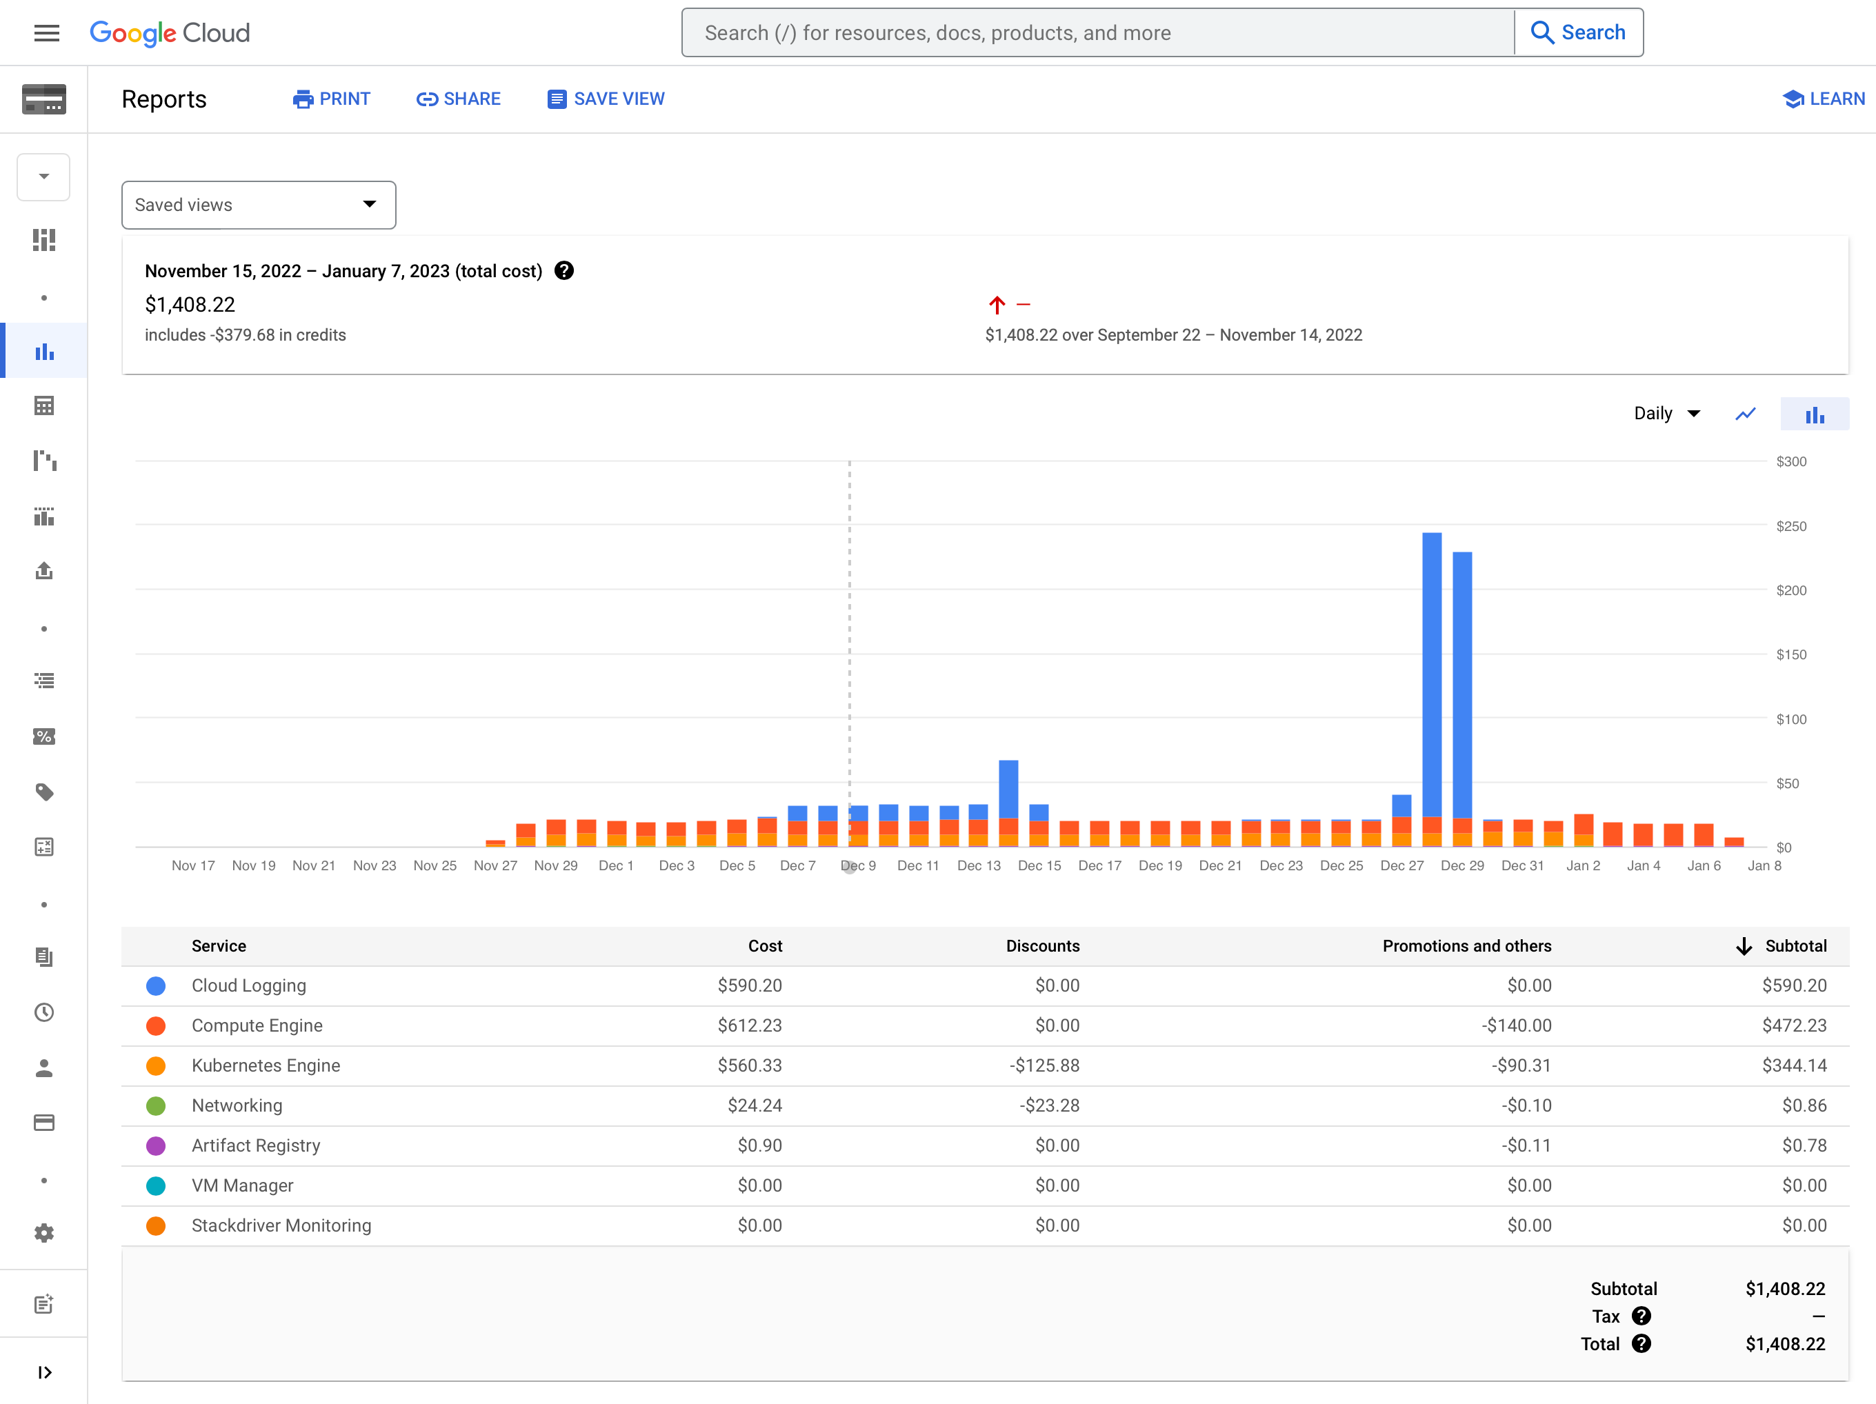Click the Discounts column header
The height and width of the screenshot is (1404, 1876).
click(1043, 946)
